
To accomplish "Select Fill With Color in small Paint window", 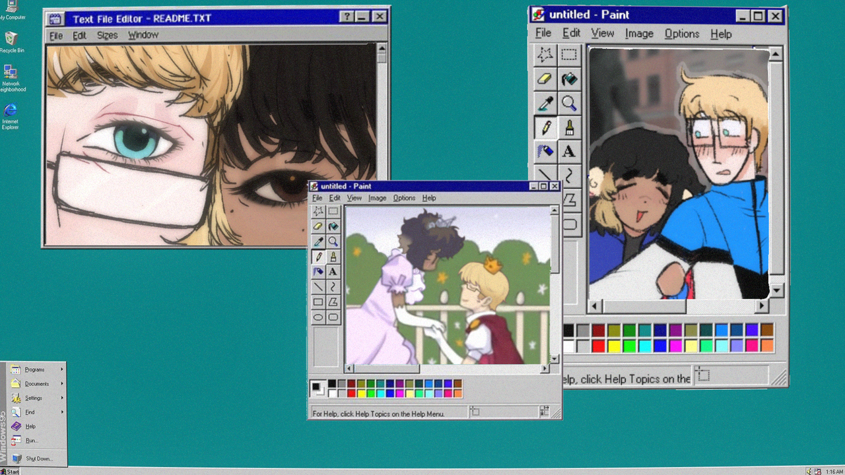I will coord(333,226).
